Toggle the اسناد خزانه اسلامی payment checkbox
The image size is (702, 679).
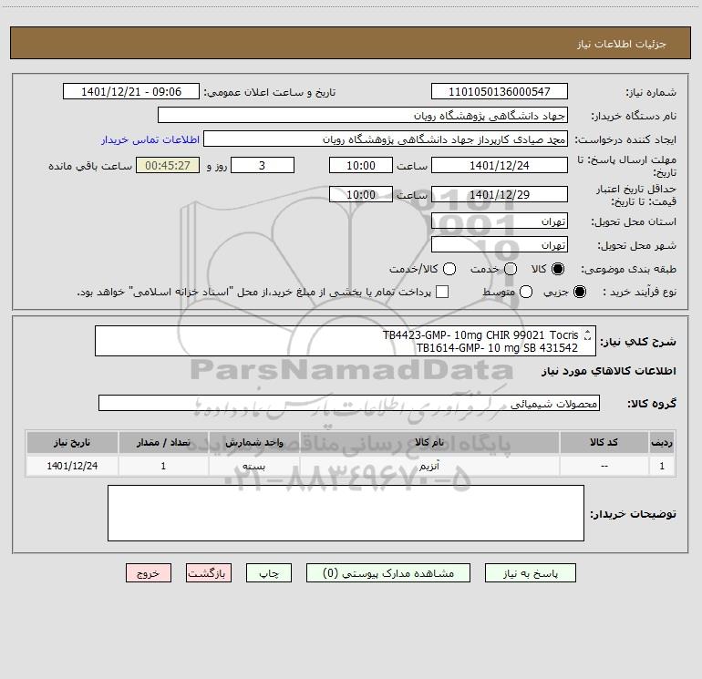click(442, 292)
